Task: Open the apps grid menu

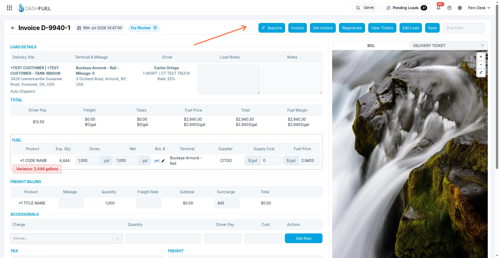Action: click(x=9, y=8)
